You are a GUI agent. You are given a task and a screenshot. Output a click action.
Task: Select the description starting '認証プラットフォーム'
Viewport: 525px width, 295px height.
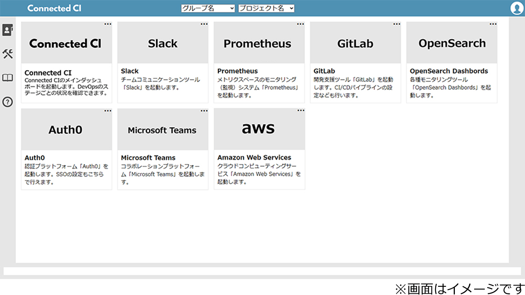(66, 174)
